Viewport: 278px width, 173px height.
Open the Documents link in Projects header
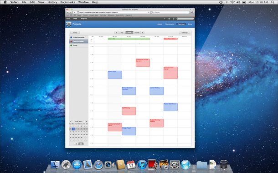170,24
